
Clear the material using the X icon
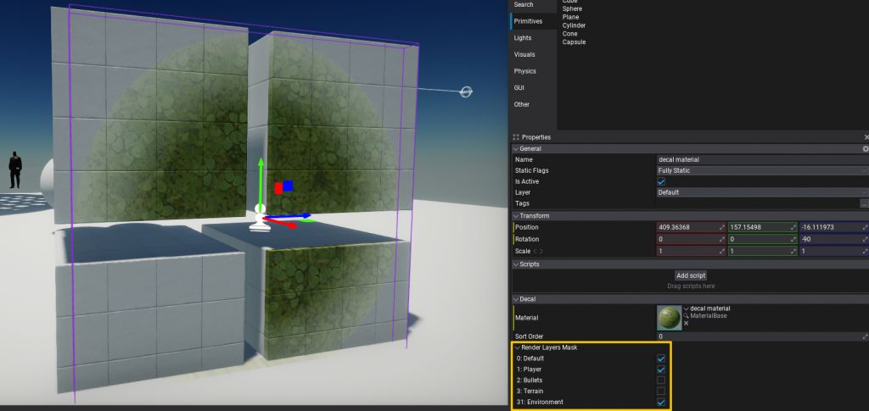coord(686,324)
